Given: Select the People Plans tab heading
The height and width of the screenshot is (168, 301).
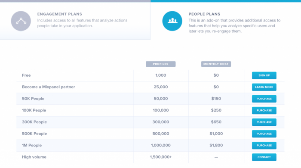Looking at the screenshot, I should tap(204, 14).
